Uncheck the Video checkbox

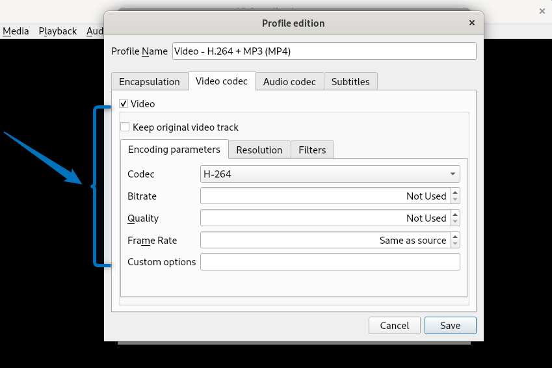coord(124,103)
